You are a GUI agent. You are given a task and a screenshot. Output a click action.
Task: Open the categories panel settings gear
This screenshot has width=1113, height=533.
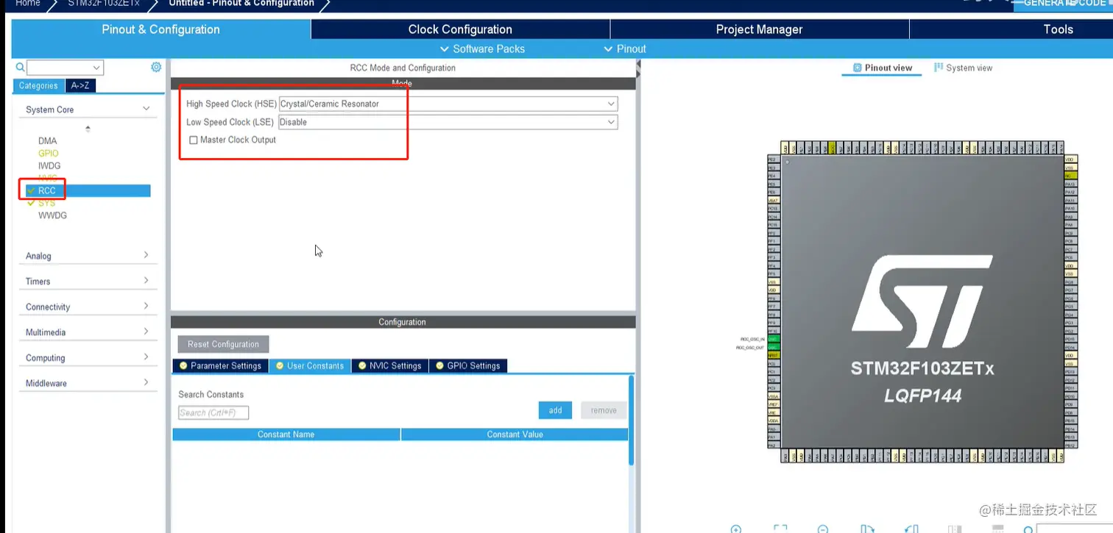click(x=156, y=67)
